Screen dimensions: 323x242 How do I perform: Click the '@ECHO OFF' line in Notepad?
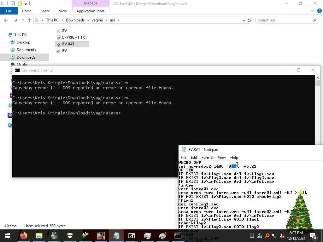190,163
